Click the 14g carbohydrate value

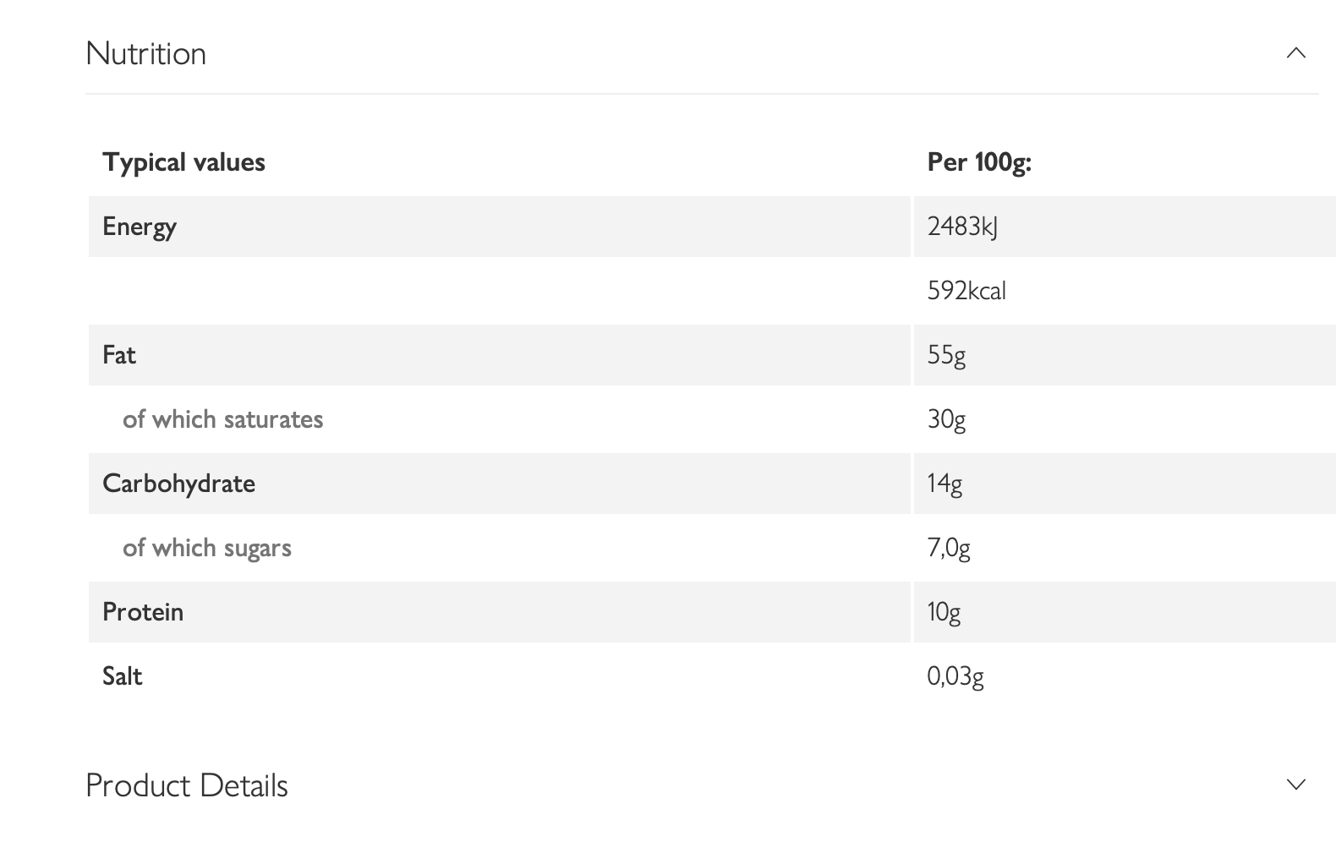(x=945, y=484)
